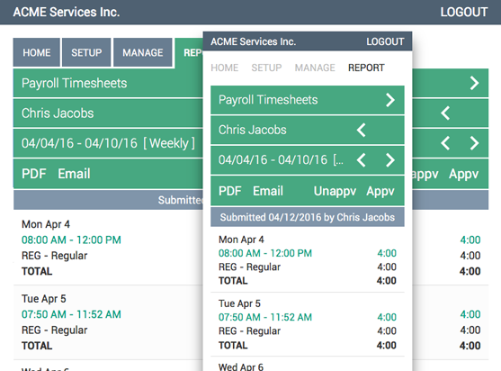
Task: Select REPORT in front panel navigation
Action: tap(366, 68)
